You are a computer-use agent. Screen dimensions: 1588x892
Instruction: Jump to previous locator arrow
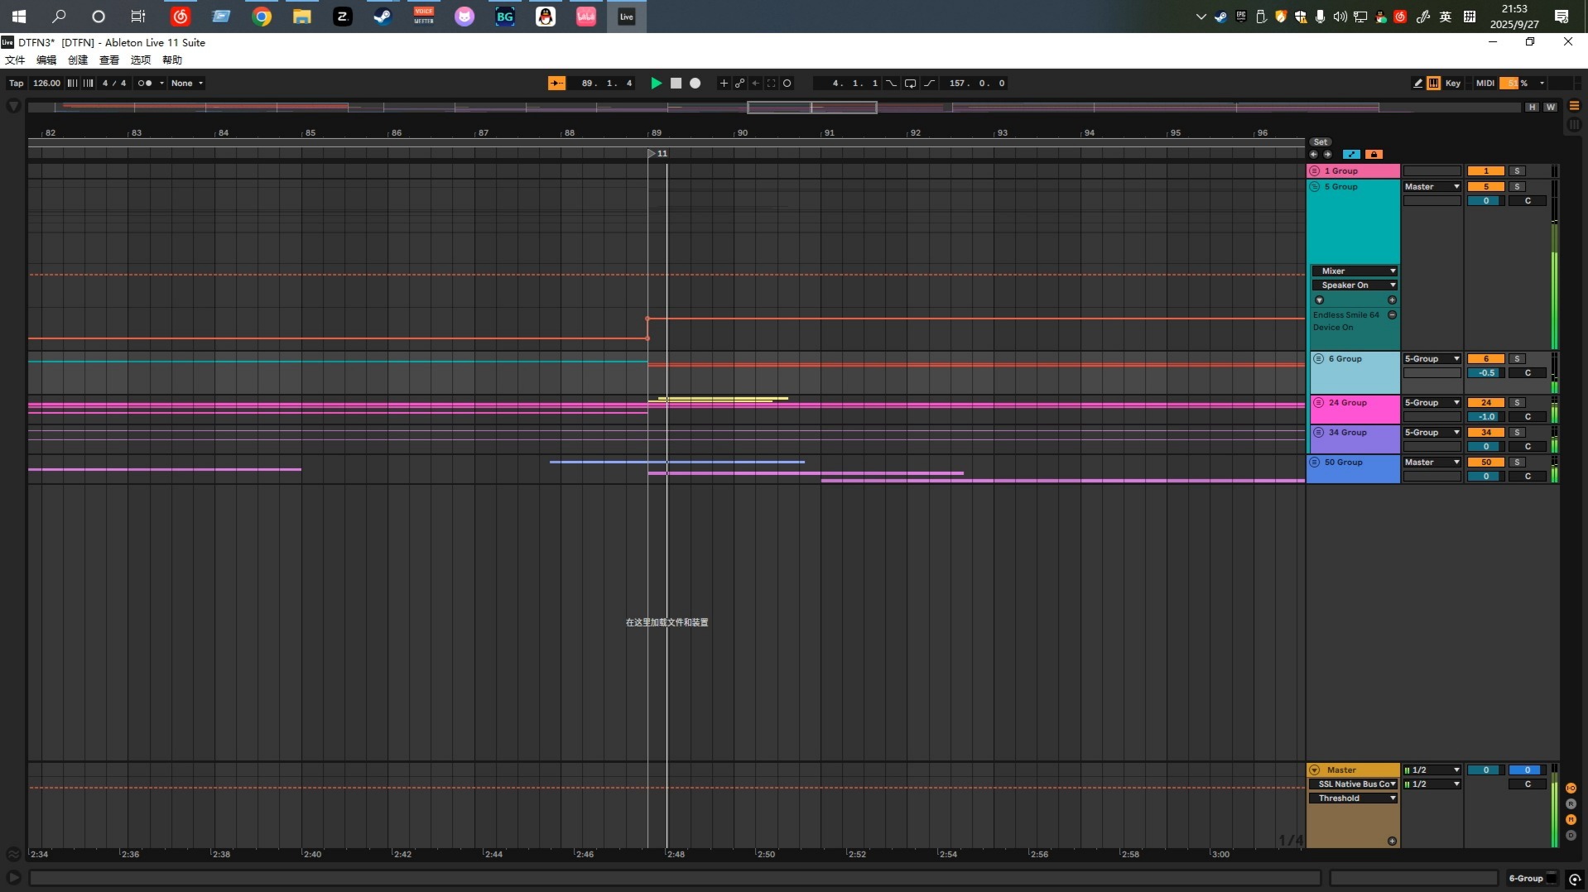(1313, 154)
